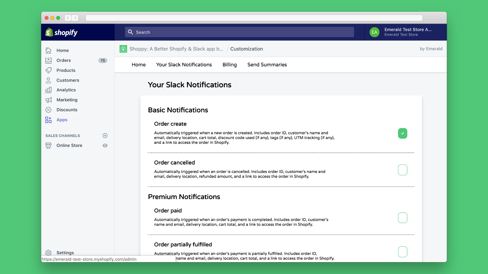488x274 pixels.
Task: Click the Orders inbox icon
Action: tap(48, 61)
